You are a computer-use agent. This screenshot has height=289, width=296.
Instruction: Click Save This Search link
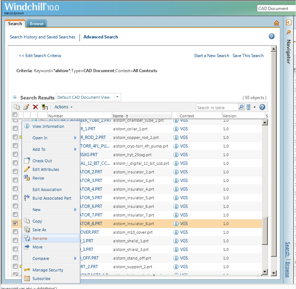pyautogui.click(x=248, y=56)
